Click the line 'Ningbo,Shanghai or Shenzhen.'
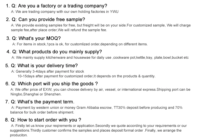 coord(36,94)
